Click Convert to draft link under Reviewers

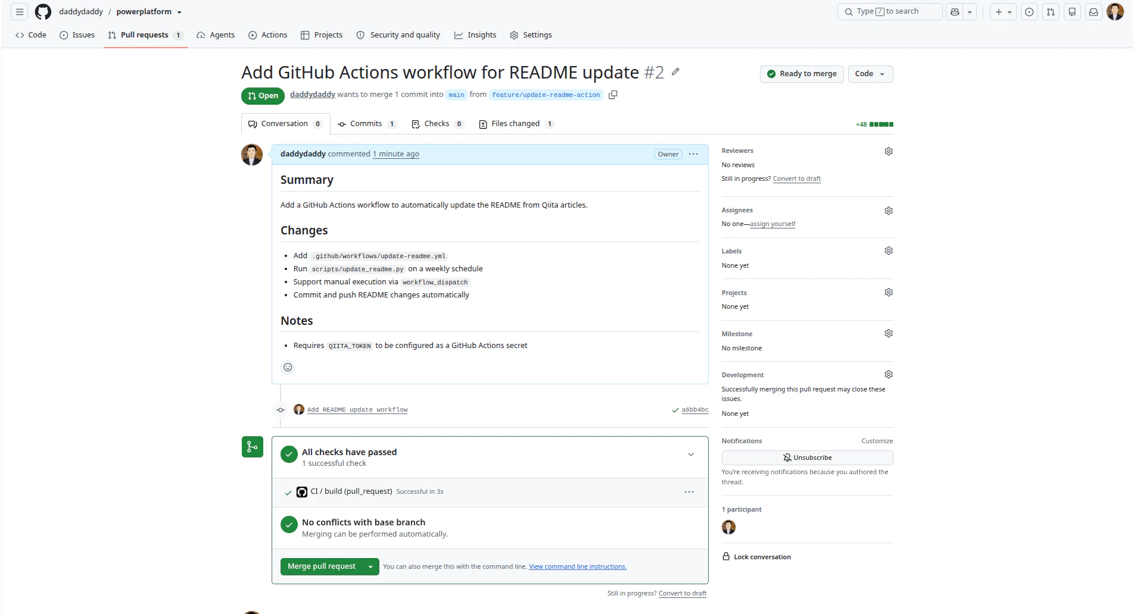tap(797, 178)
